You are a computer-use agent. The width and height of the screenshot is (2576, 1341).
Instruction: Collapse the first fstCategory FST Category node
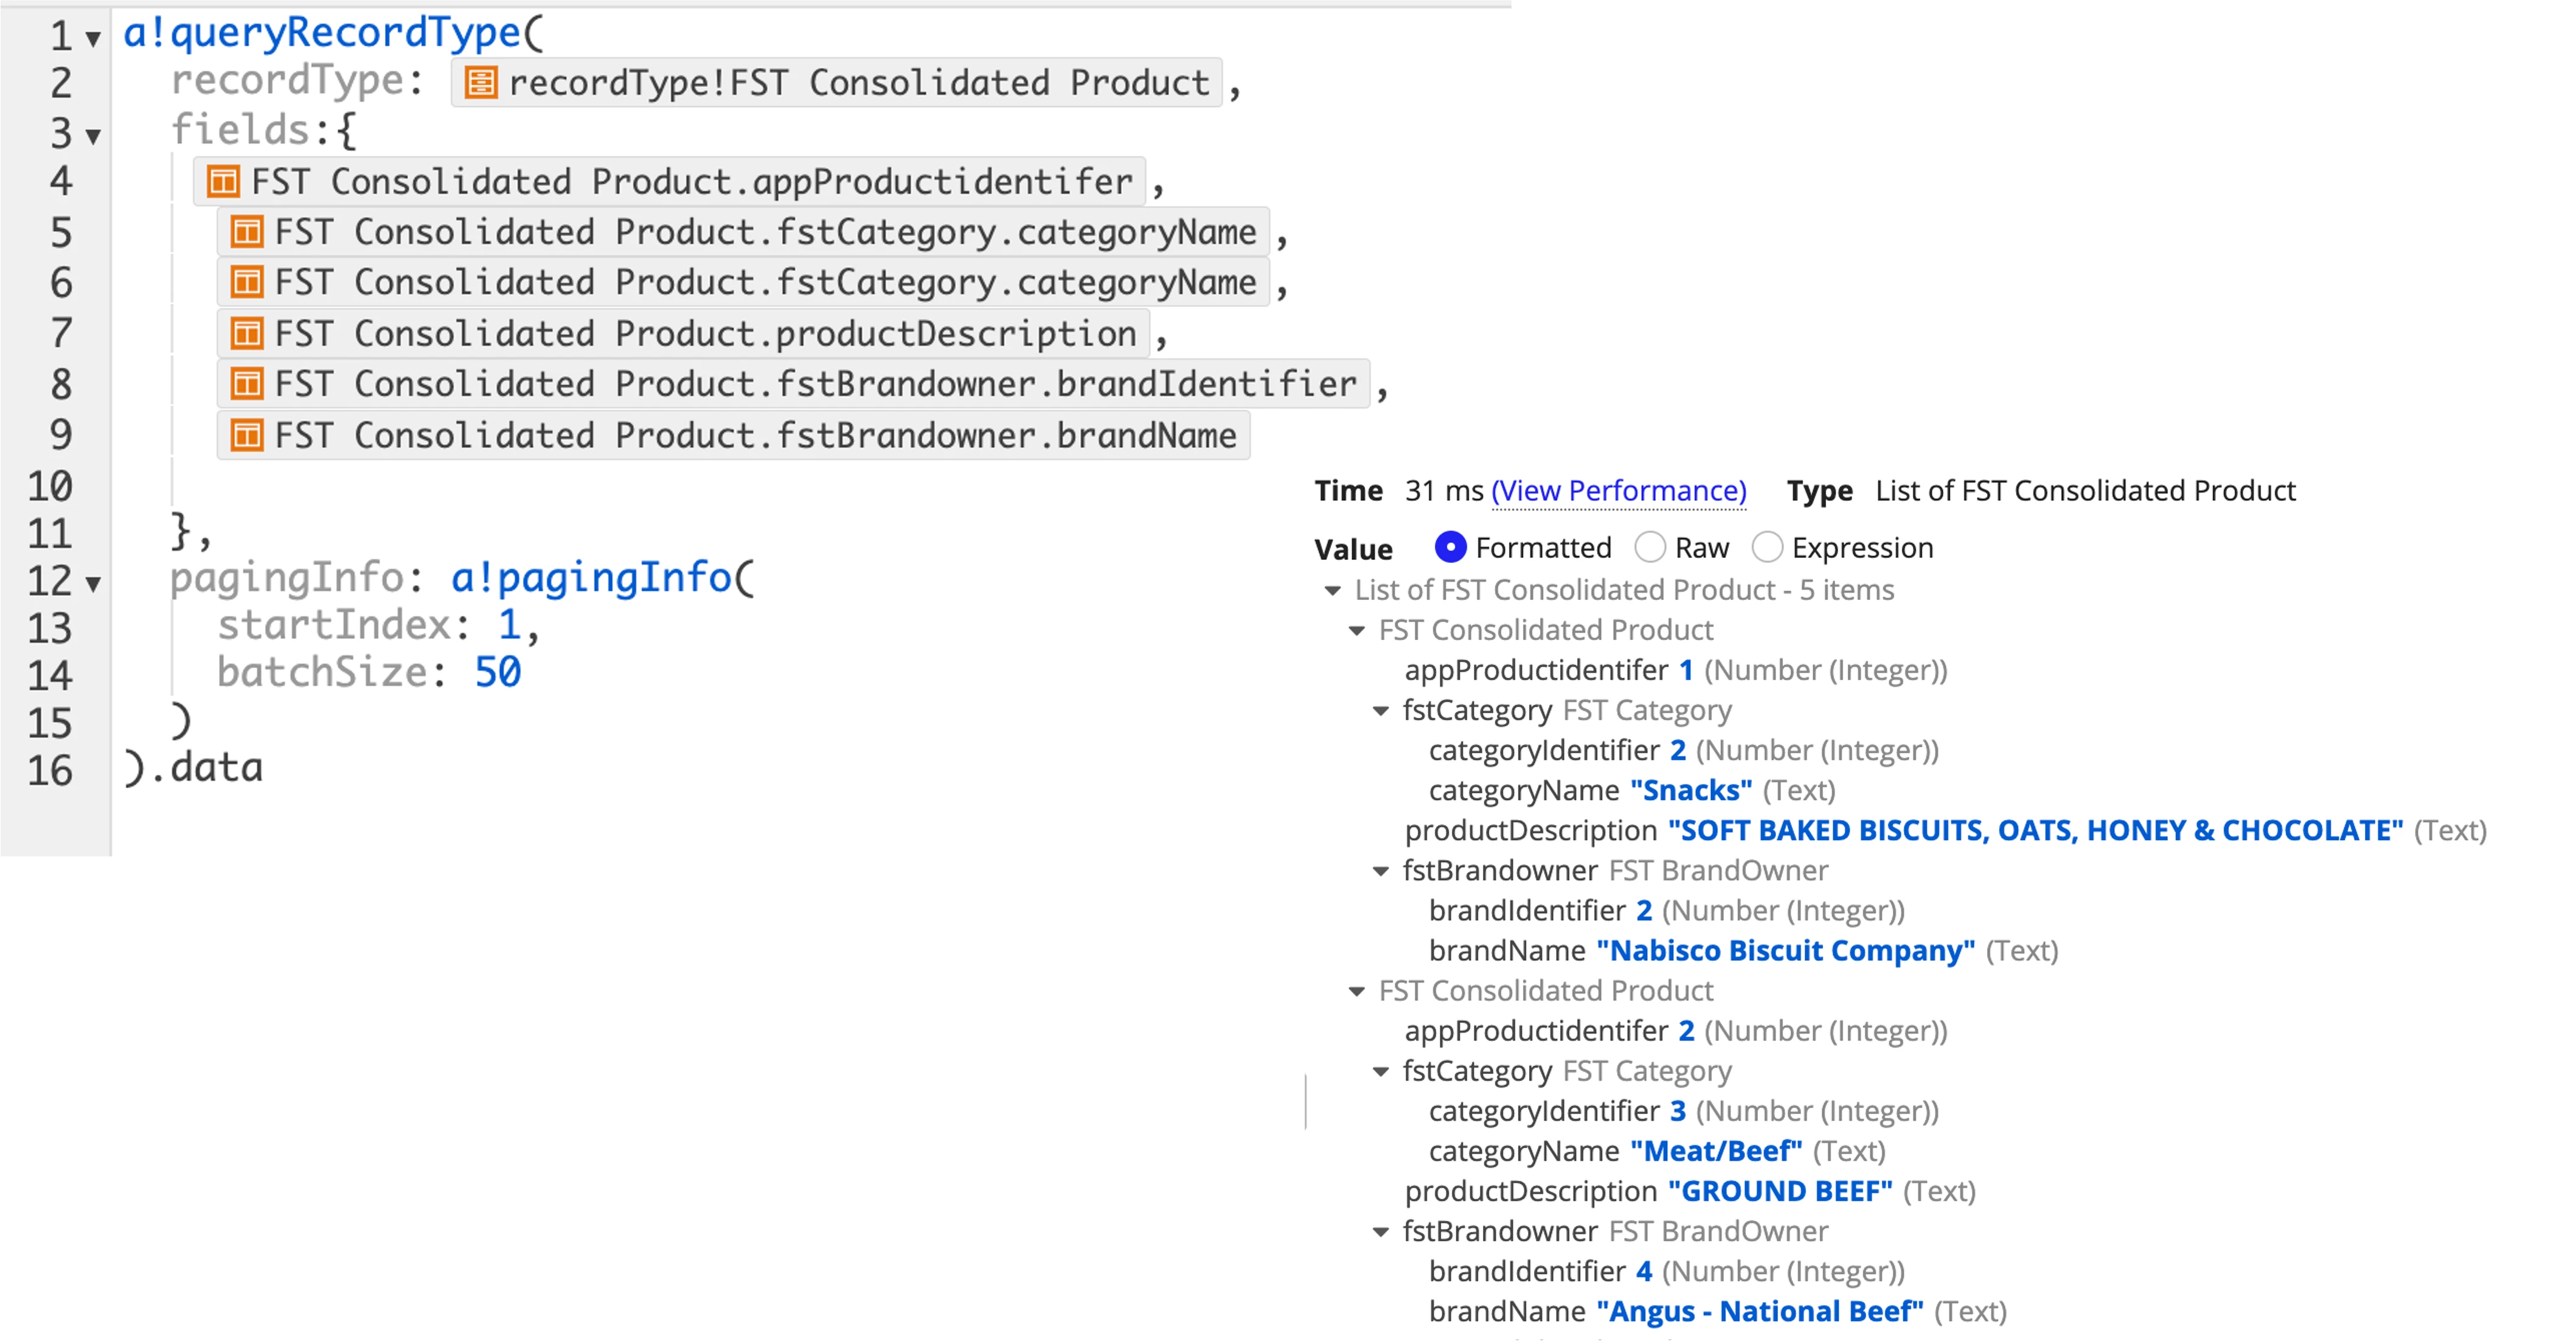(x=1381, y=711)
